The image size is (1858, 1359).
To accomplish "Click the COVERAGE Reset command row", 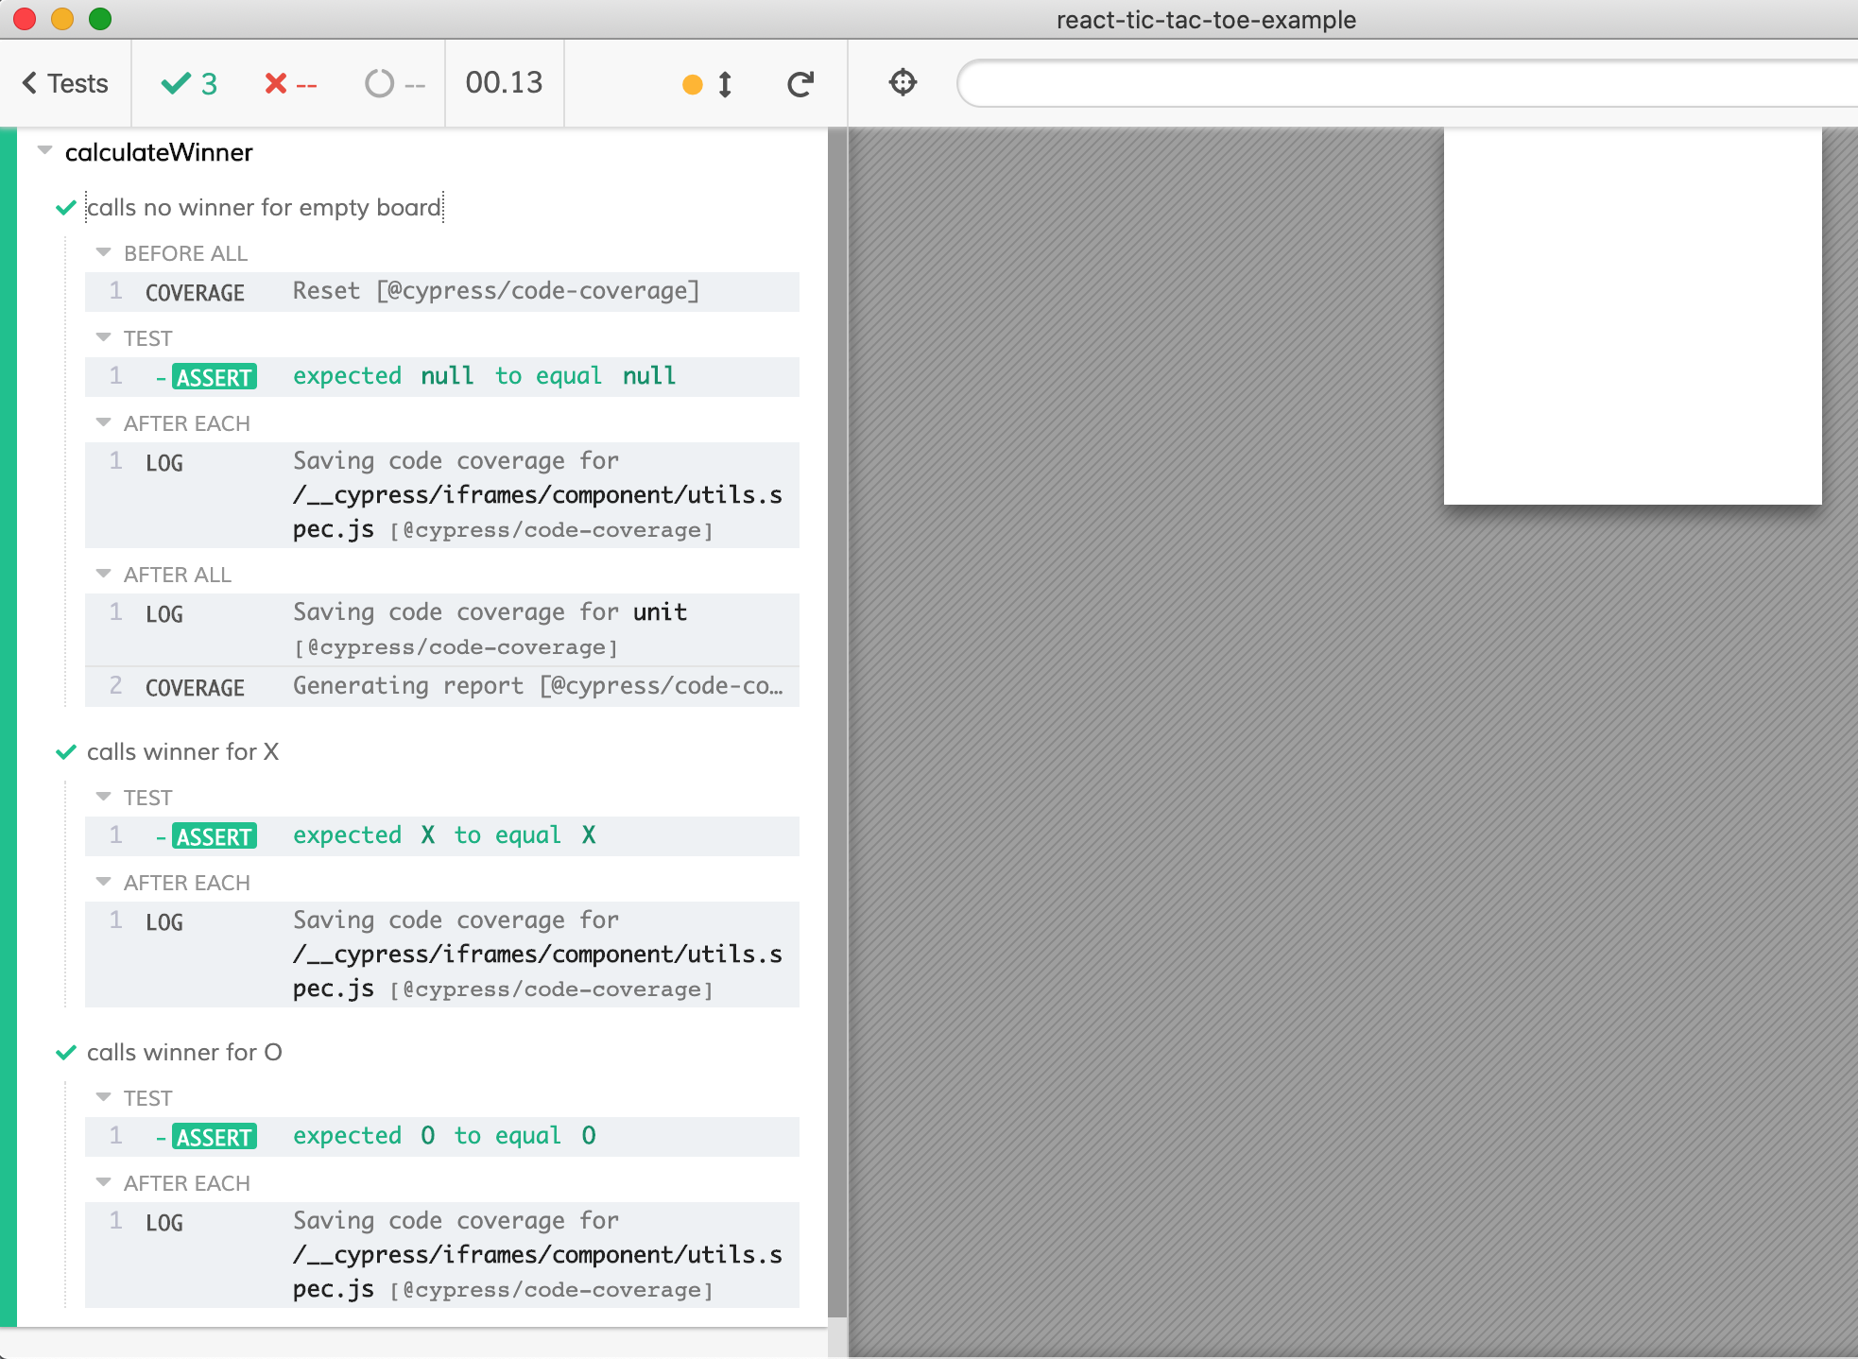I will pos(442,292).
